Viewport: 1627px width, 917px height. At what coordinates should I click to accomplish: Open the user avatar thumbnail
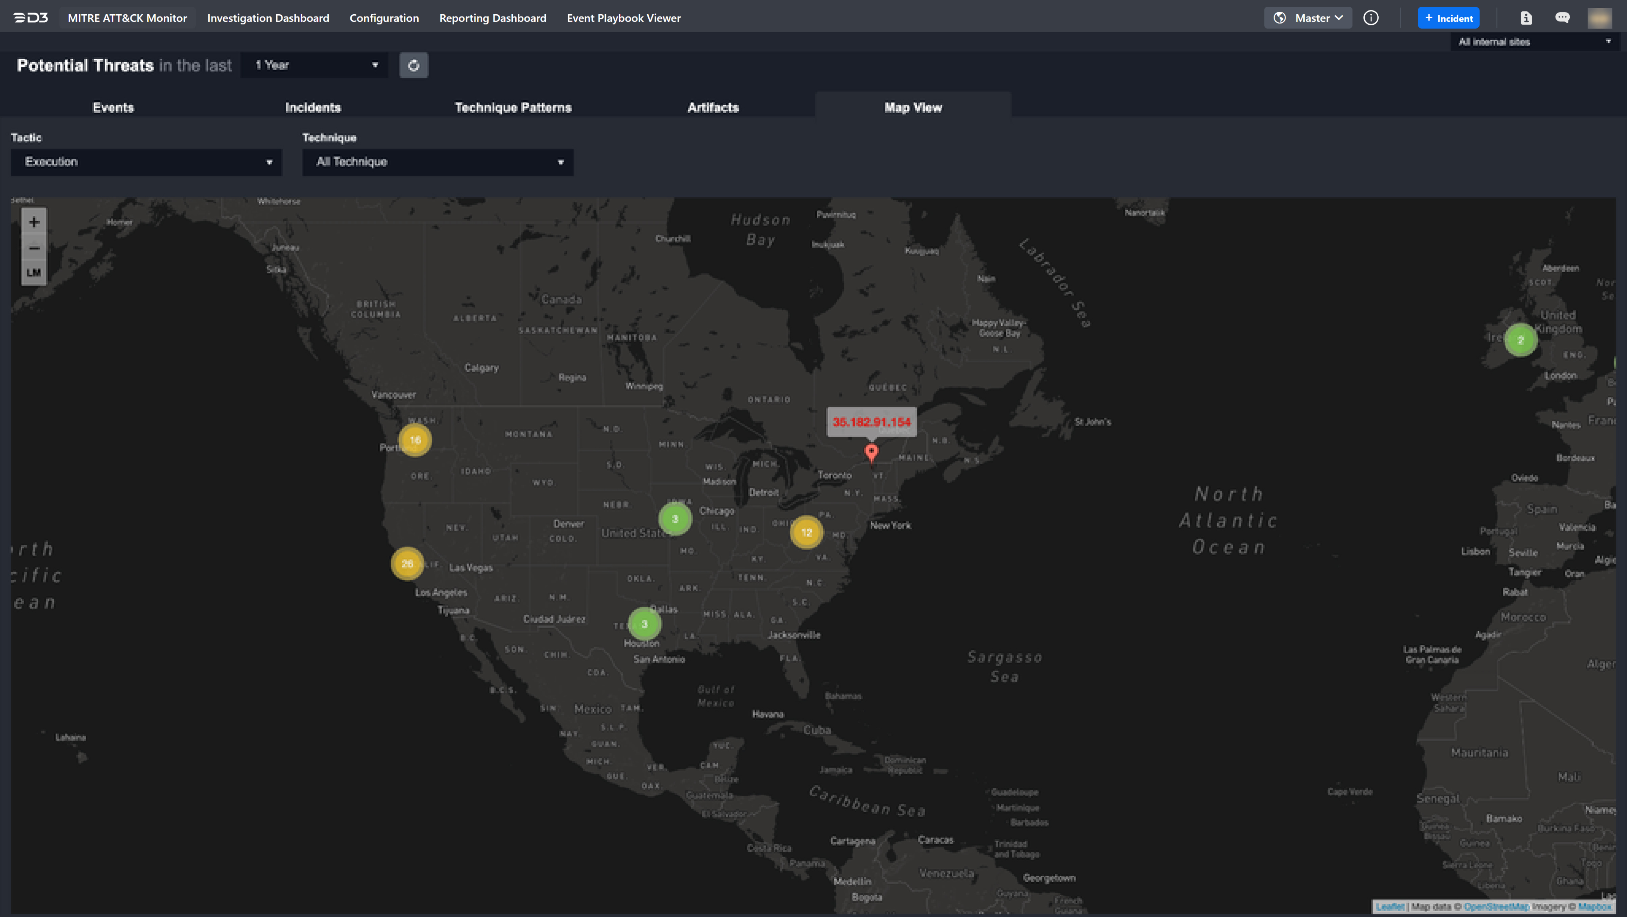(x=1599, y=18)
